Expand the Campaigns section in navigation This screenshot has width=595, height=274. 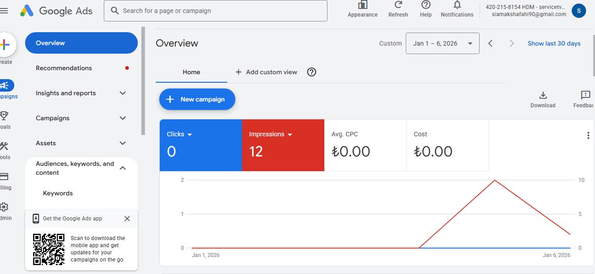123,118
